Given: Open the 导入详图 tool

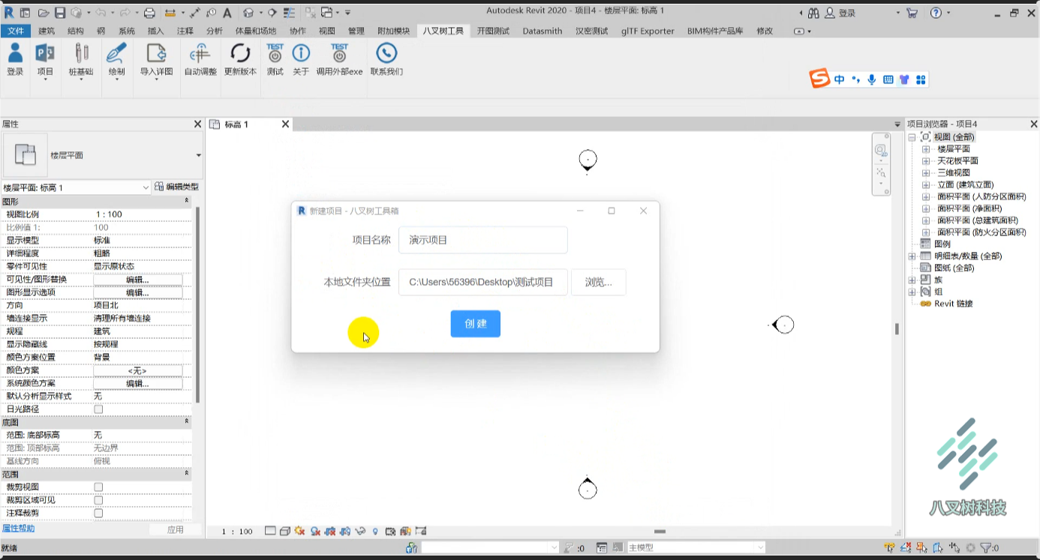Looking at the screenshot, I should pos(156,54).
